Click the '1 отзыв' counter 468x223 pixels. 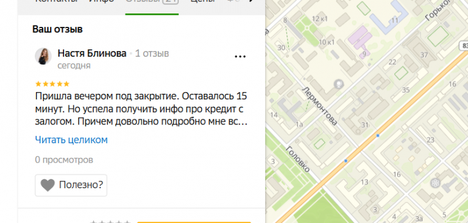click(152, 54)
